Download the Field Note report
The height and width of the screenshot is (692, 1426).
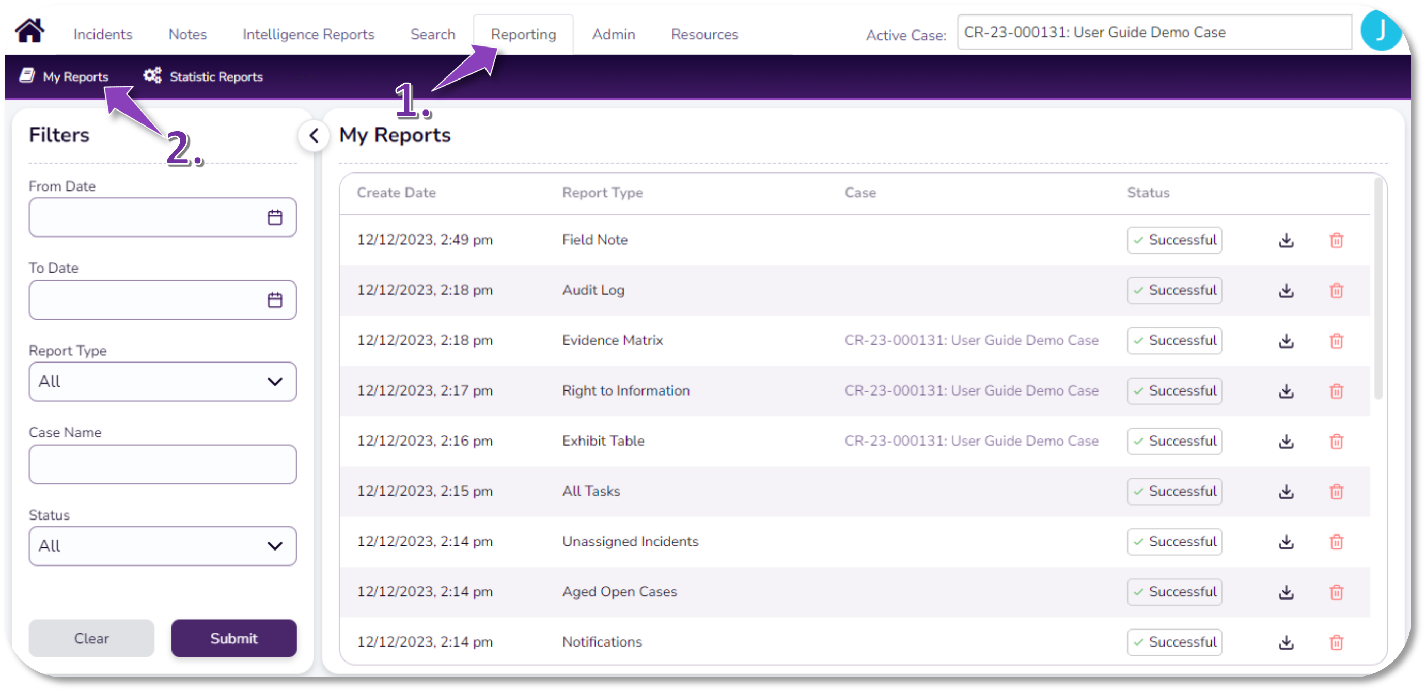[x=1286, y=240]
